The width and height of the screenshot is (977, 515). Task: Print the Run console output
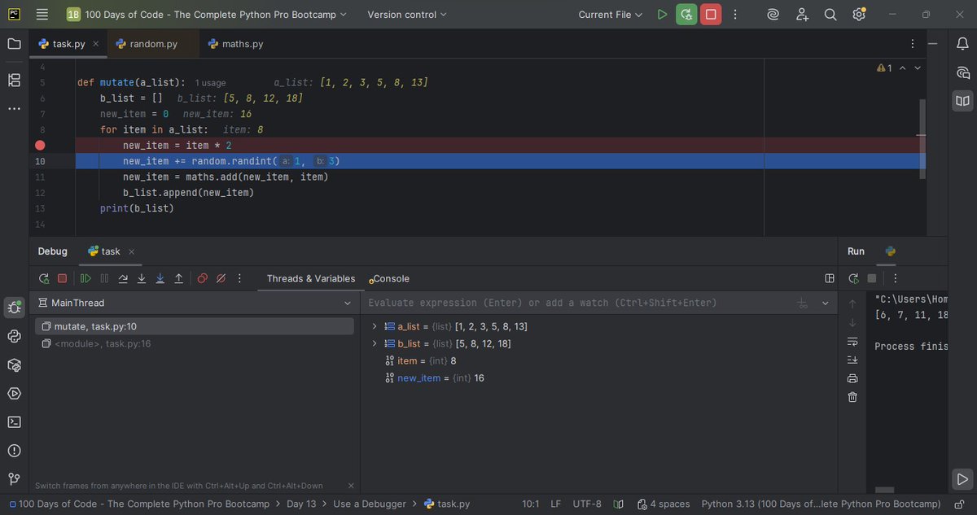852,378
